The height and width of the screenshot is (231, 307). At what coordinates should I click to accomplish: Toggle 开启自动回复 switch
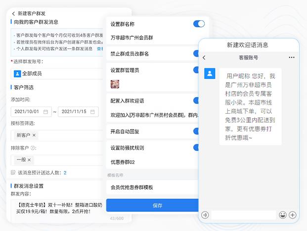tap(196, 132)
